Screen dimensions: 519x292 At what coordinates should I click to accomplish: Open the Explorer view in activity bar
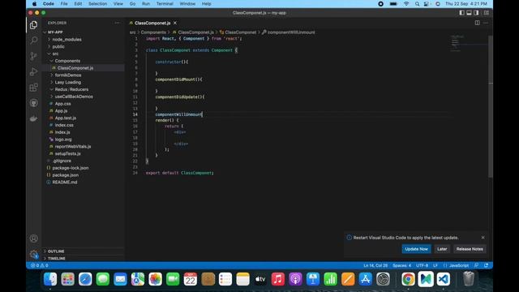click(33, 25)
